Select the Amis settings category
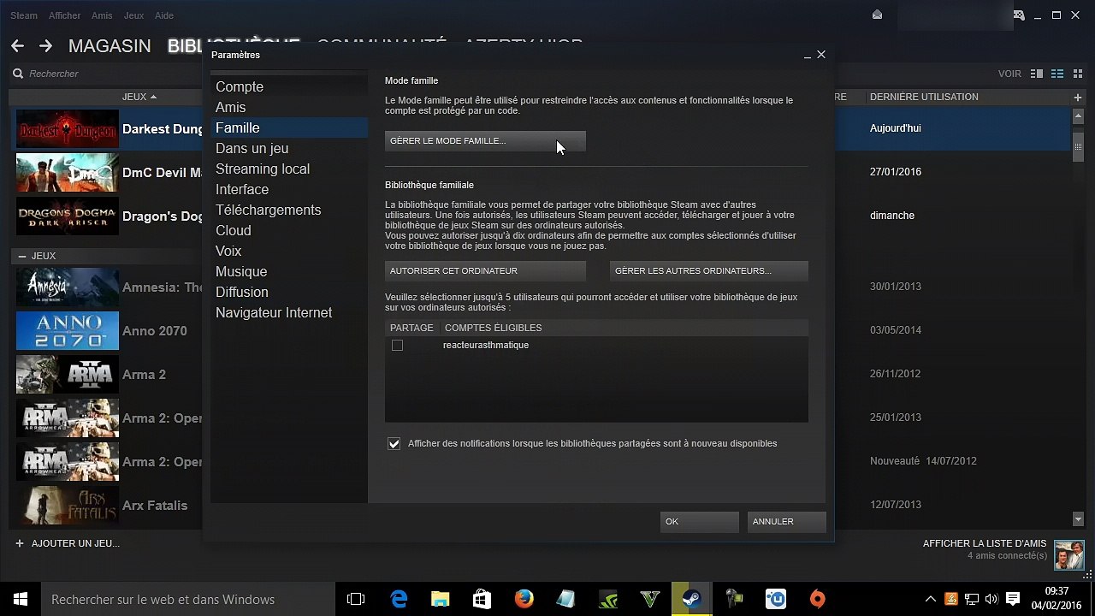The image size is (1095, 616). coord(289,108)
